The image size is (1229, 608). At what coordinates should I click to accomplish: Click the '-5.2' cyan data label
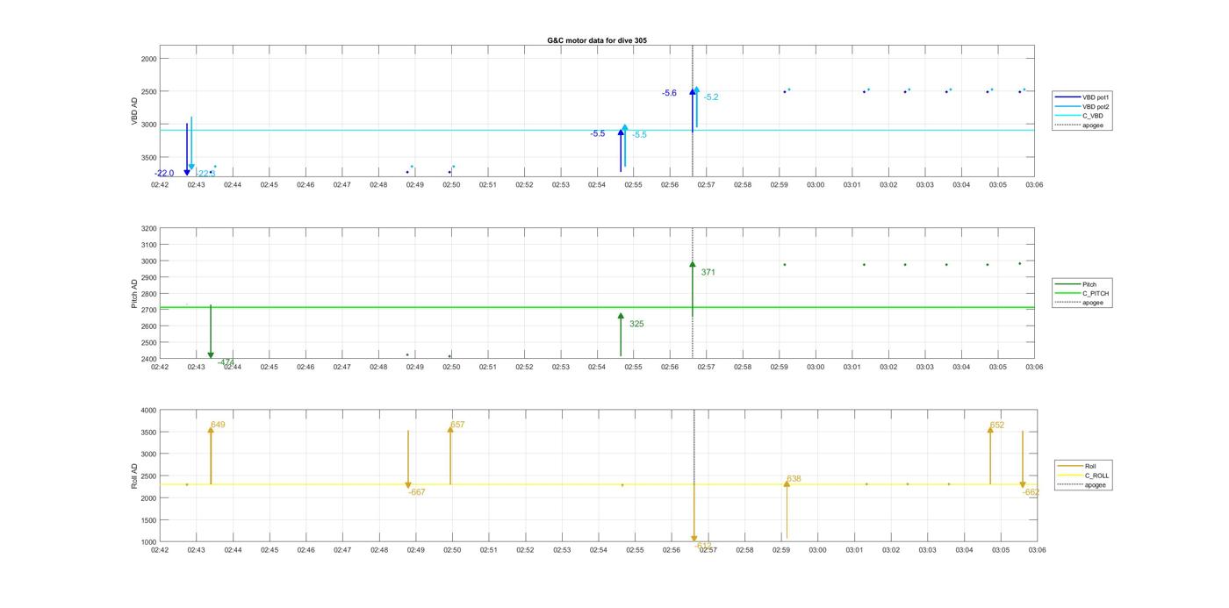pyautogui.click(x=711, y=97)
